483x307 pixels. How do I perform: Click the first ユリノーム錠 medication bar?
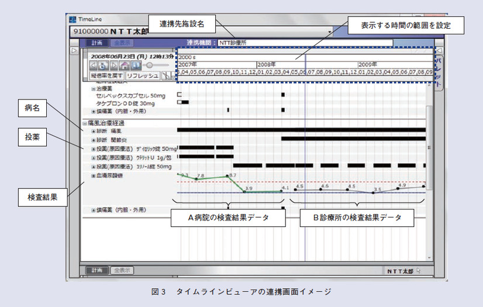click(248, 165)
